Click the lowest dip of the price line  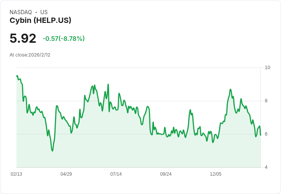click(52, 151)
